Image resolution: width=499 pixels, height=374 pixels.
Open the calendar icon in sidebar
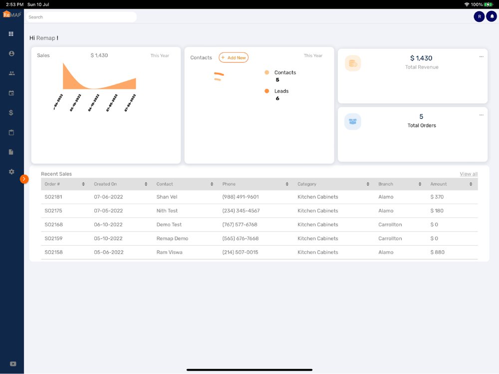11,93
